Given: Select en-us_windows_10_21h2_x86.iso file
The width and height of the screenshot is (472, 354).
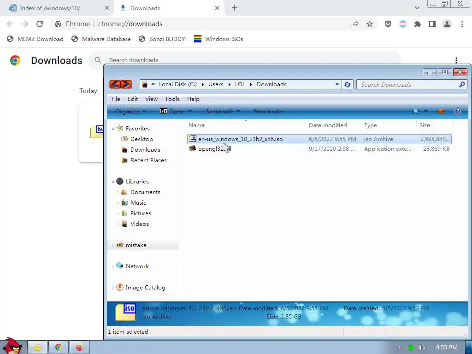Looking at the screenshot, I should (319, 139).
